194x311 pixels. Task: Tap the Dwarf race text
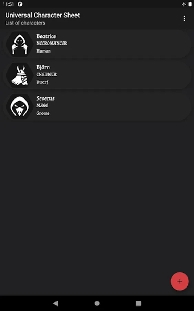(x=42, y=82)
